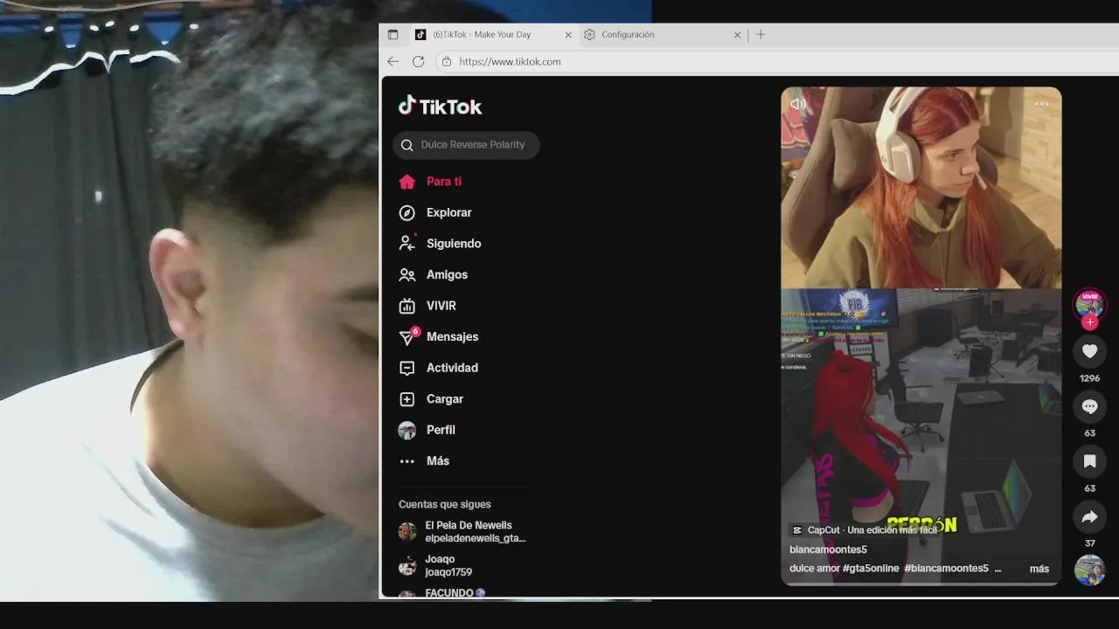The height and width of the screenshot is (629, 1119).
Task: Close the Configuración tab
Action: point(737,35)
